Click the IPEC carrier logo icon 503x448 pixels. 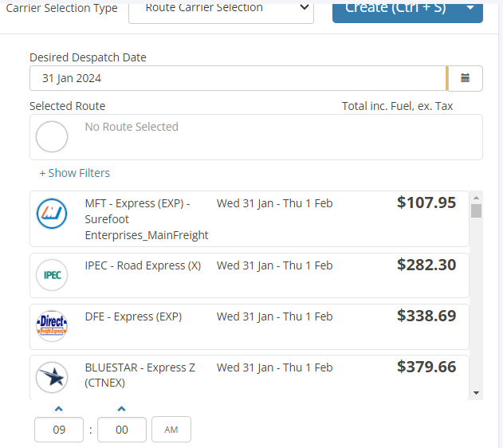coord(52,276)
